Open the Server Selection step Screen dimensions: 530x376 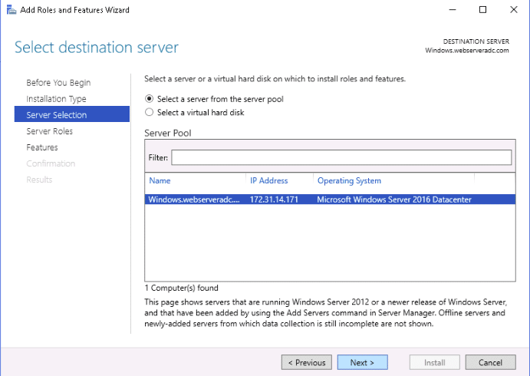click(71, 114)
